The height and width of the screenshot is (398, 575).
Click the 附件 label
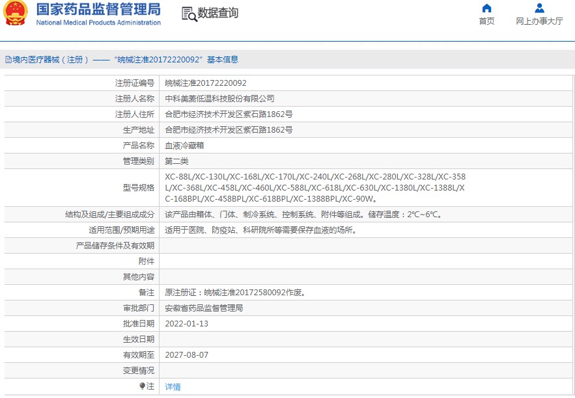click(x=147, y=261)
